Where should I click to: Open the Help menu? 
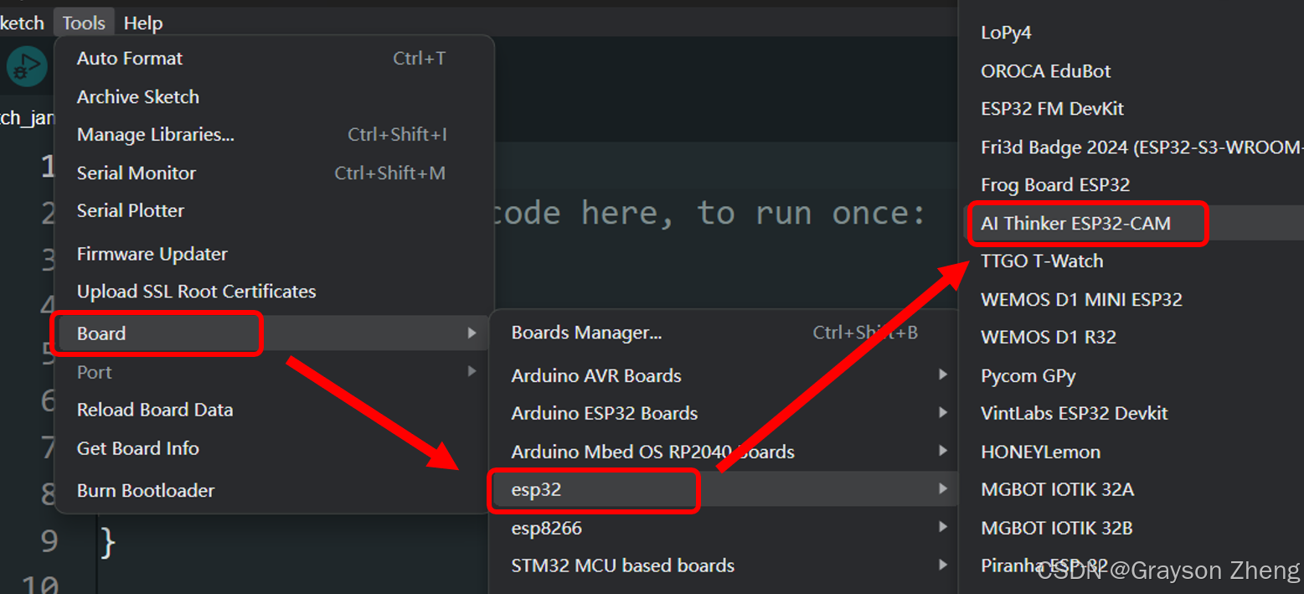(x=143, y=23)
